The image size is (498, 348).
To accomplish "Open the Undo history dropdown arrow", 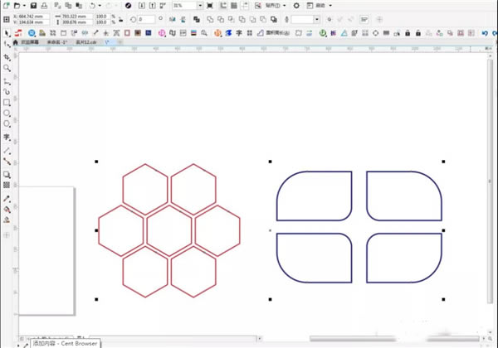I will coord(100,6).
